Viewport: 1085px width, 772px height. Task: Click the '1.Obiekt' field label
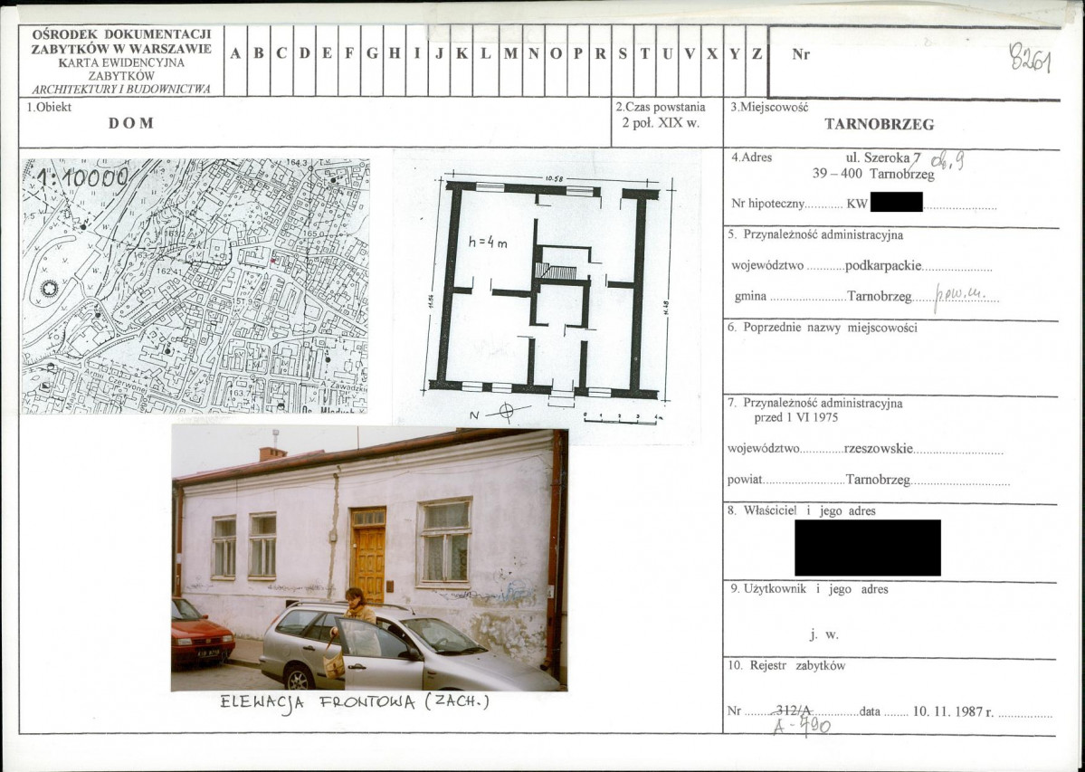49,107
